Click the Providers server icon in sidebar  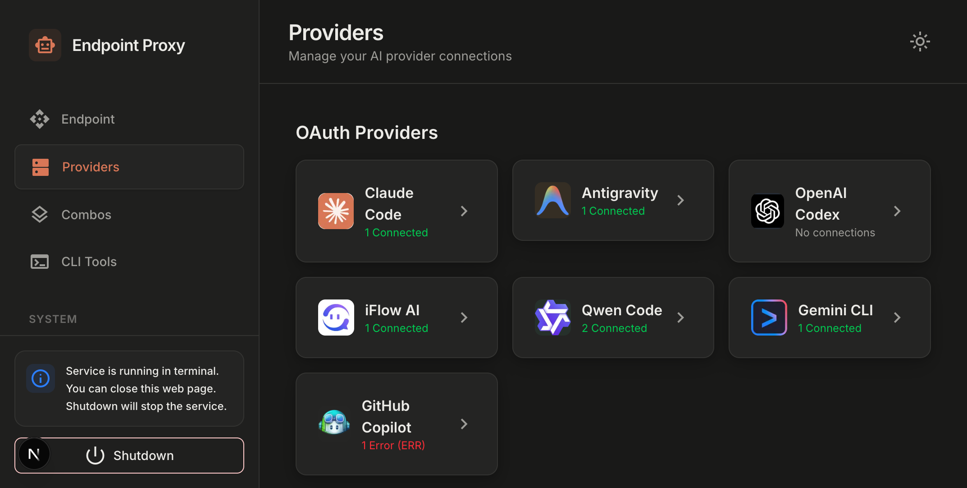[x=41, y=167]
